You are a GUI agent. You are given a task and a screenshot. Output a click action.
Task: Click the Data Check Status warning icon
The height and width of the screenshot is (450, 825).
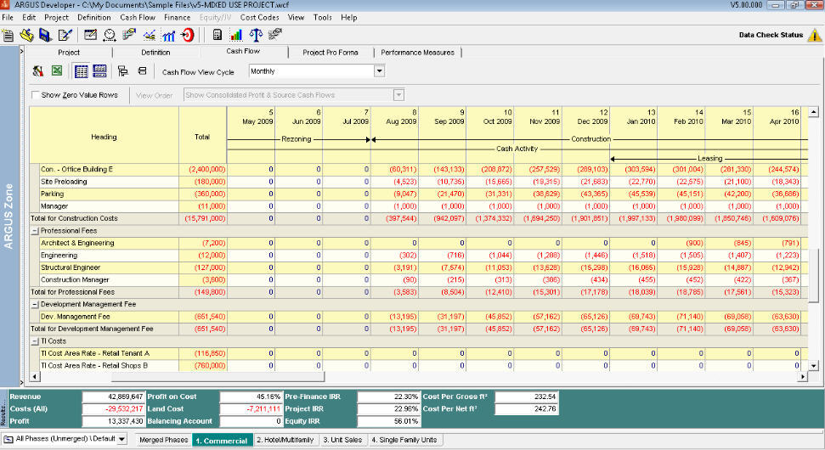[814, 35]
